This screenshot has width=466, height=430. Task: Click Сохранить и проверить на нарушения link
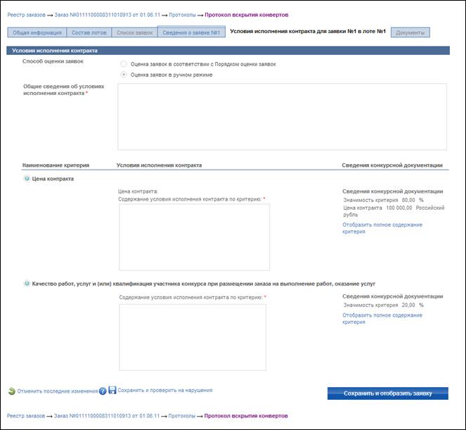pyautogui.click(x=165, y=390)
